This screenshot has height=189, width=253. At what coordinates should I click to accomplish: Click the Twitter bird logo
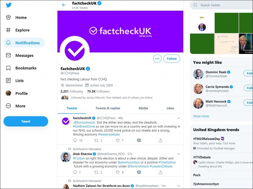coord(9,5)
